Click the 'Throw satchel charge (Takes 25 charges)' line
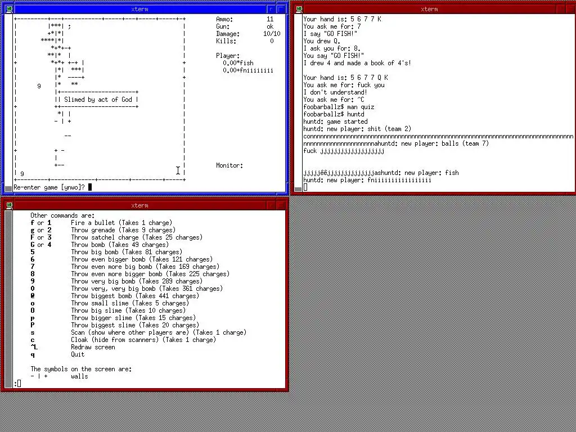576x432 pixels. [x=137, y=238]
